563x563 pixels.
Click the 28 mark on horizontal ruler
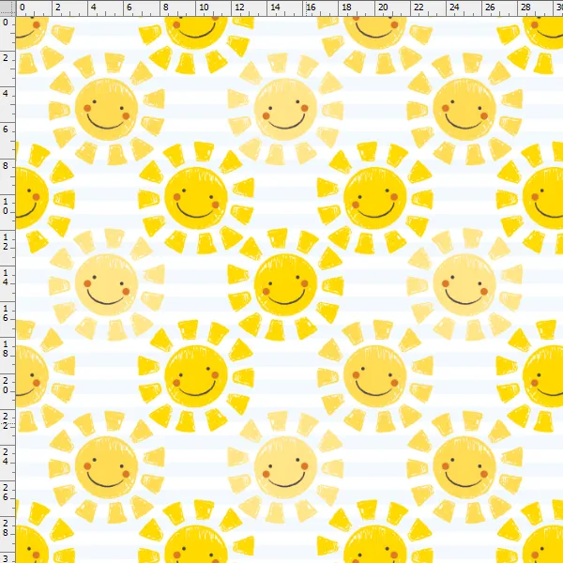point(525,7)
